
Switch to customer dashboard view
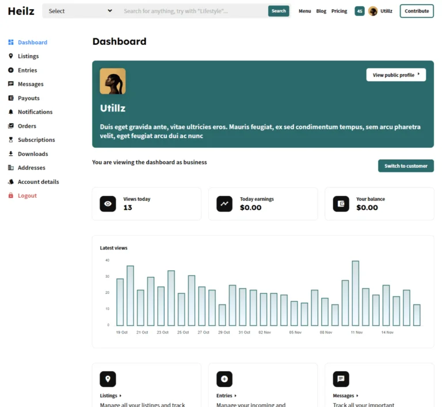click(x=406, y=166)
